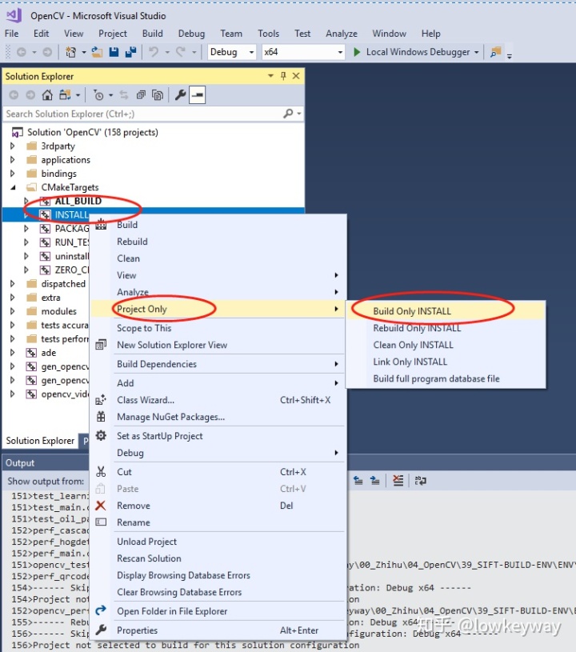
Task: Pin the Solution Explorer panel
Action: point(283,76)
